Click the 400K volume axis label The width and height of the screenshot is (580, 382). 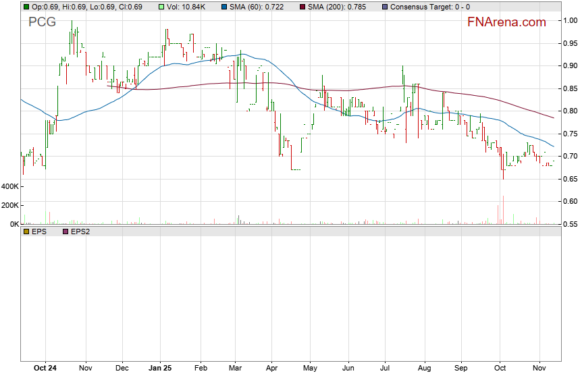9,186
